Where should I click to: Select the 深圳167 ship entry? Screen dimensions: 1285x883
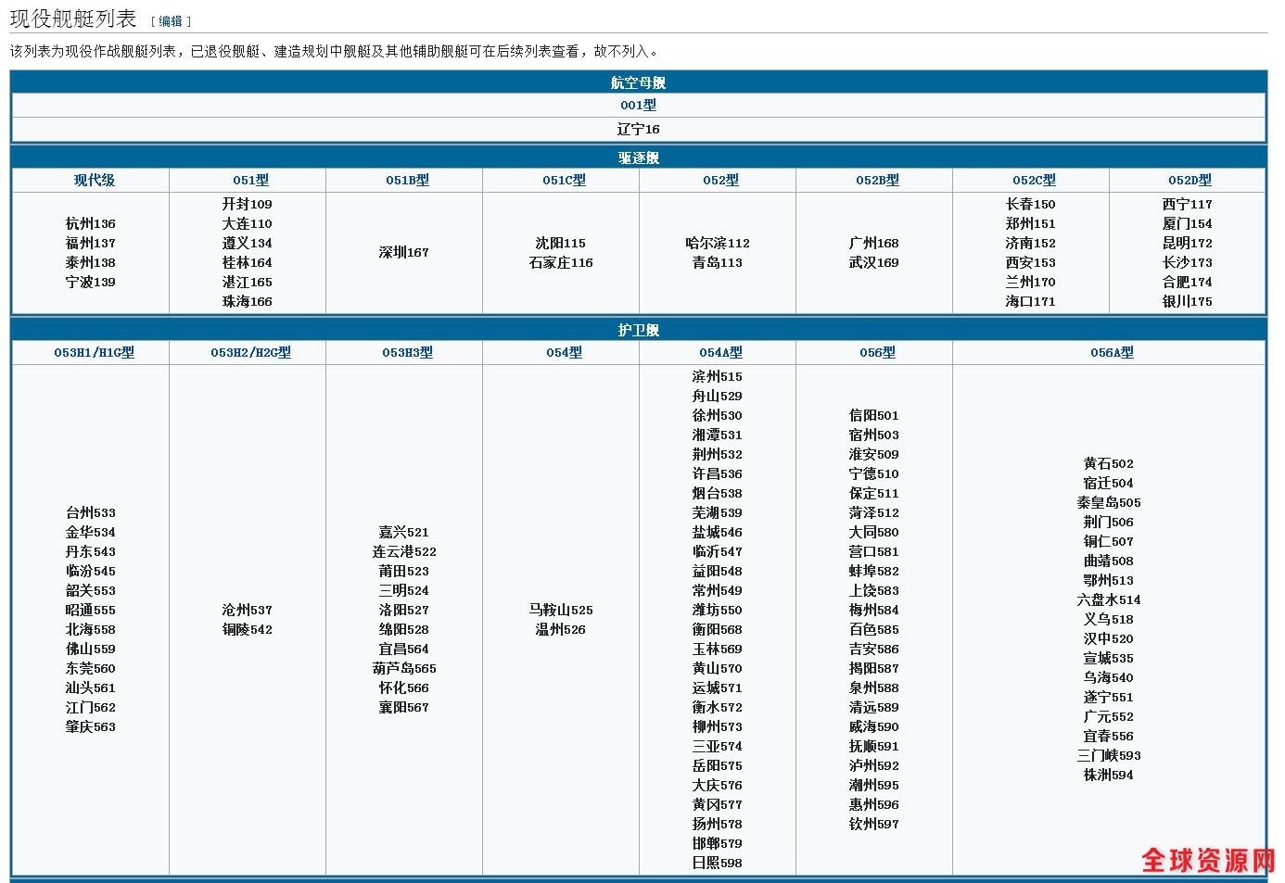(x=403, y=252)
